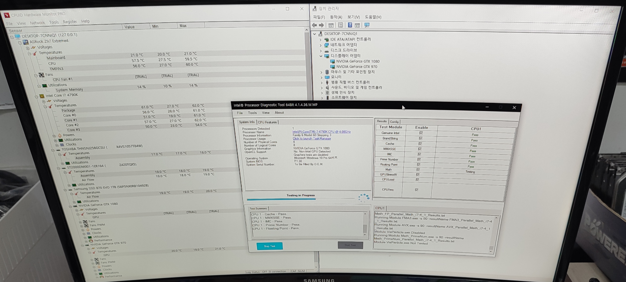626x282 pixels.
Task: Click the 마우스 및 기타 포인팅 장치 mouse icon
Action: coord(327,72)
